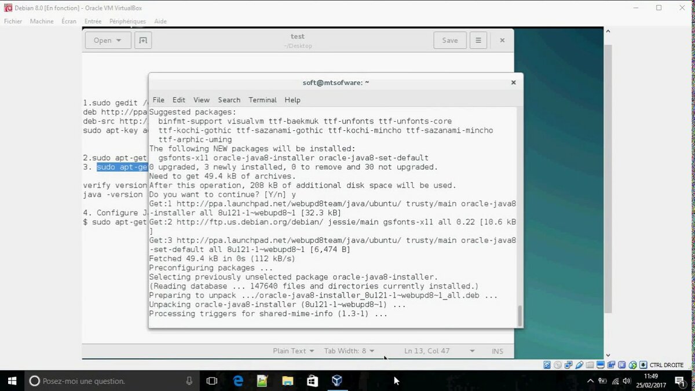This screenshot has width=695, height=391.
Task: Open the gedit Open file dropdown
Action: coord(108,40)
